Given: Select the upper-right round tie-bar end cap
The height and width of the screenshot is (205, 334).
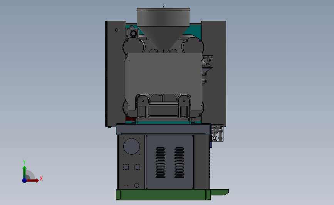Looking at the screenshot, I should pyautogui.click(x=193, y=46).
